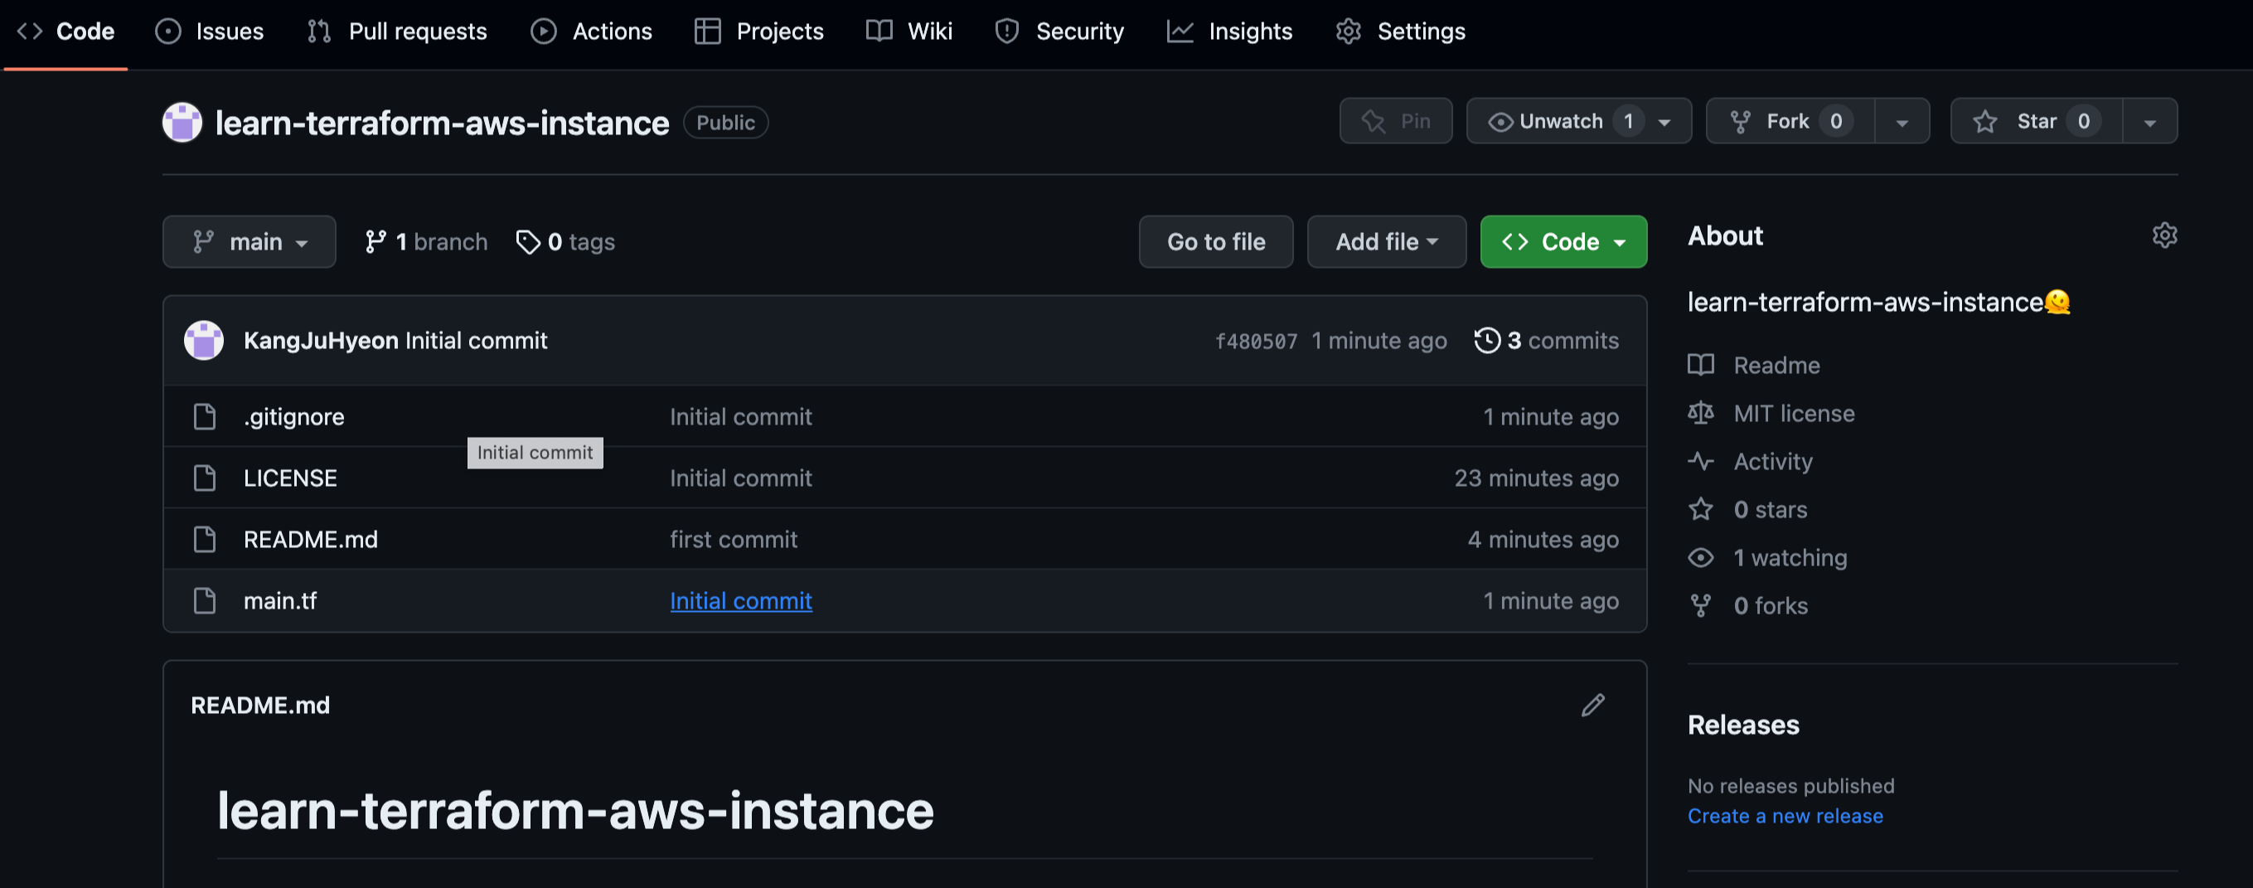Viewport: 2253px width, 888px height.
Task: Open the main.tf file
Action: coord(280,600)
